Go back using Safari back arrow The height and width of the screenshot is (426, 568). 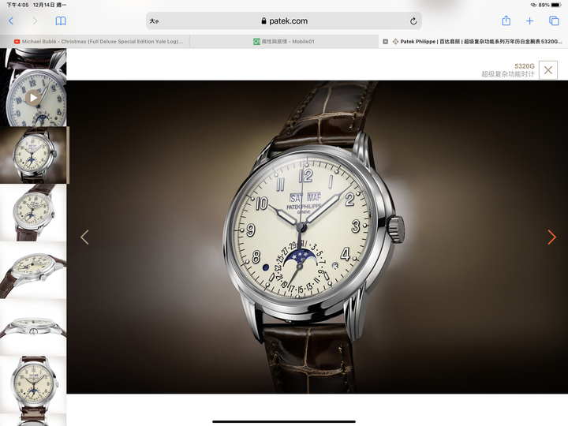pyautogui.click(x=11, y=21)
